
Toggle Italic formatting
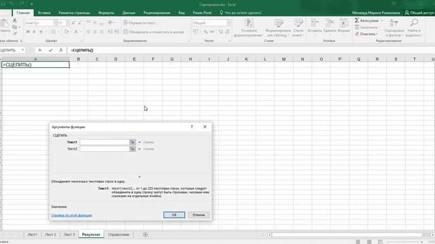(x=34, y=32)
